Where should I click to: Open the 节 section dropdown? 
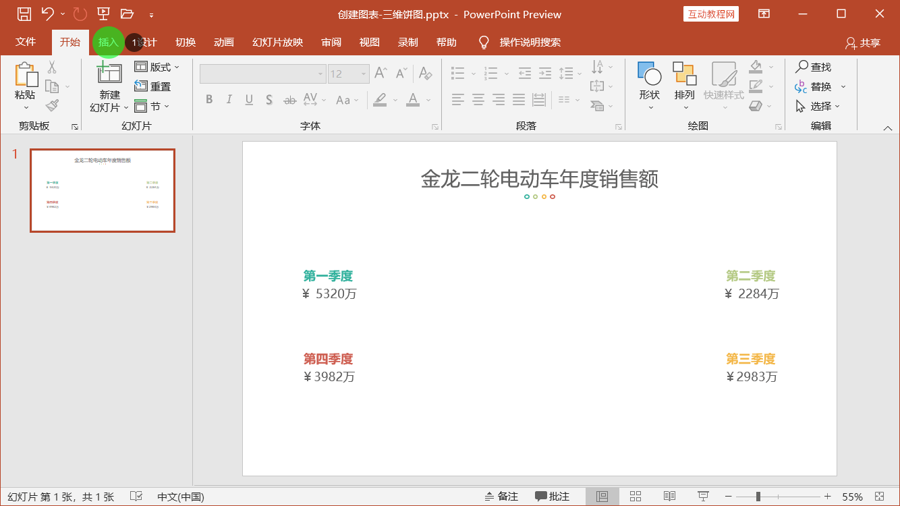(152, 106)
